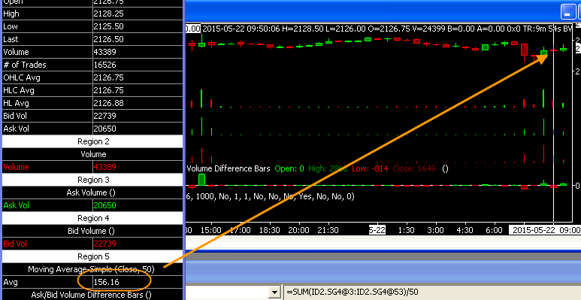
Task: Click the chart window minimize button
Action: point(567,12)
